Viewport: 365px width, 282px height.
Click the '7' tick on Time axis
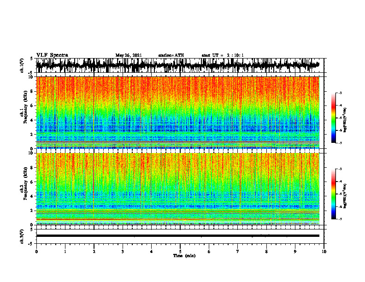click(x=238, y=251)
